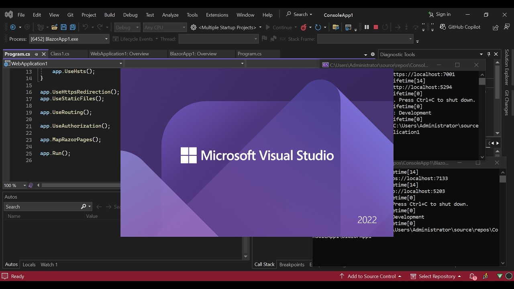The image size is (514, 289).
Task: Open the Diagnostic Tools window options dropdown
Action: coord(481,54)
